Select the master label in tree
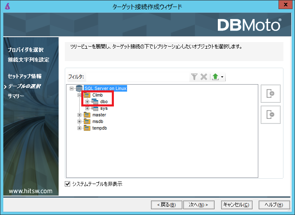Viewport: 295px width, 215px height. [x=99, y=115]
